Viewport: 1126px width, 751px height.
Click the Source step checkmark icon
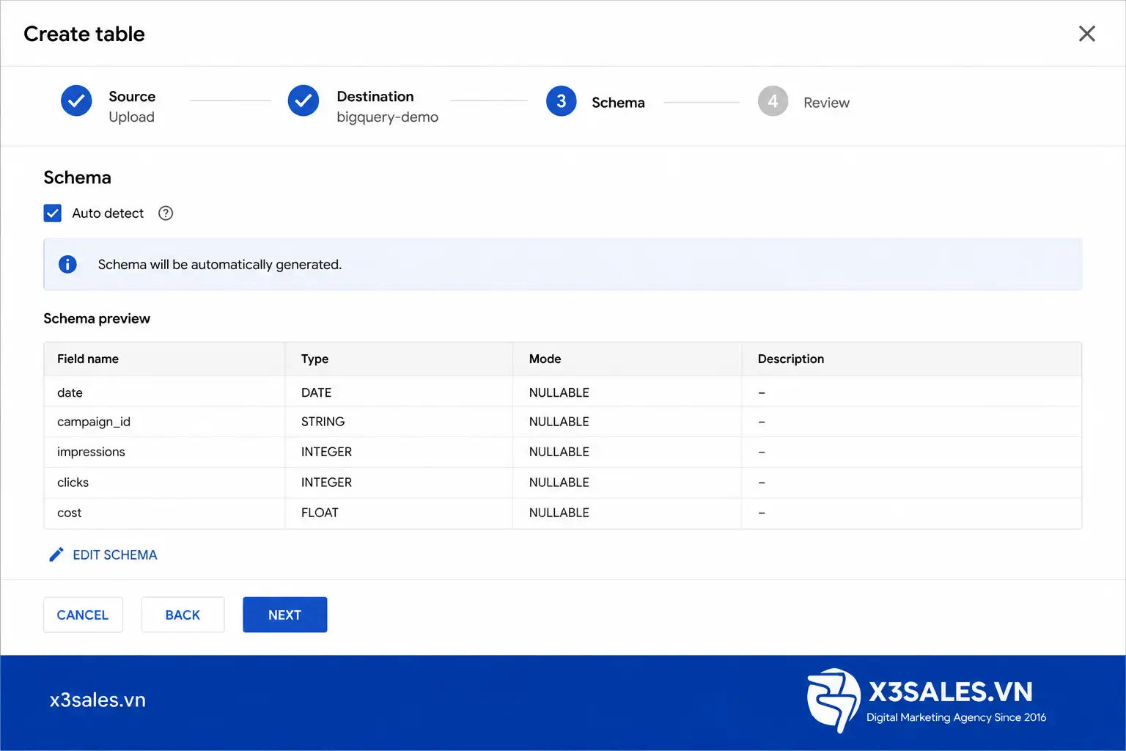tap(76, 101)
